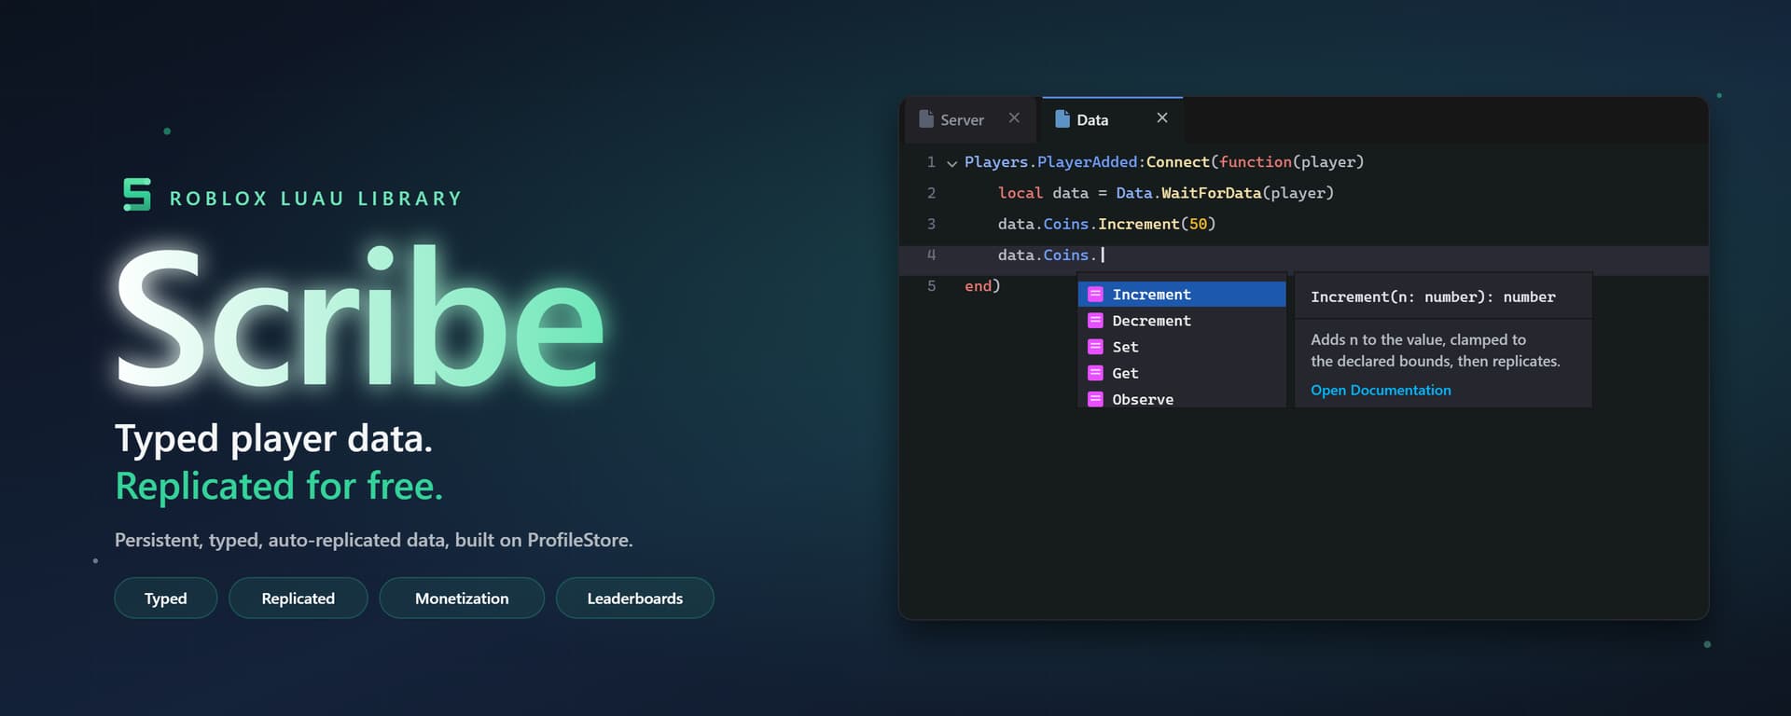1791x716 pixels.
Task: Click line number 5 in the gutter
Action: tap(931, 286)
